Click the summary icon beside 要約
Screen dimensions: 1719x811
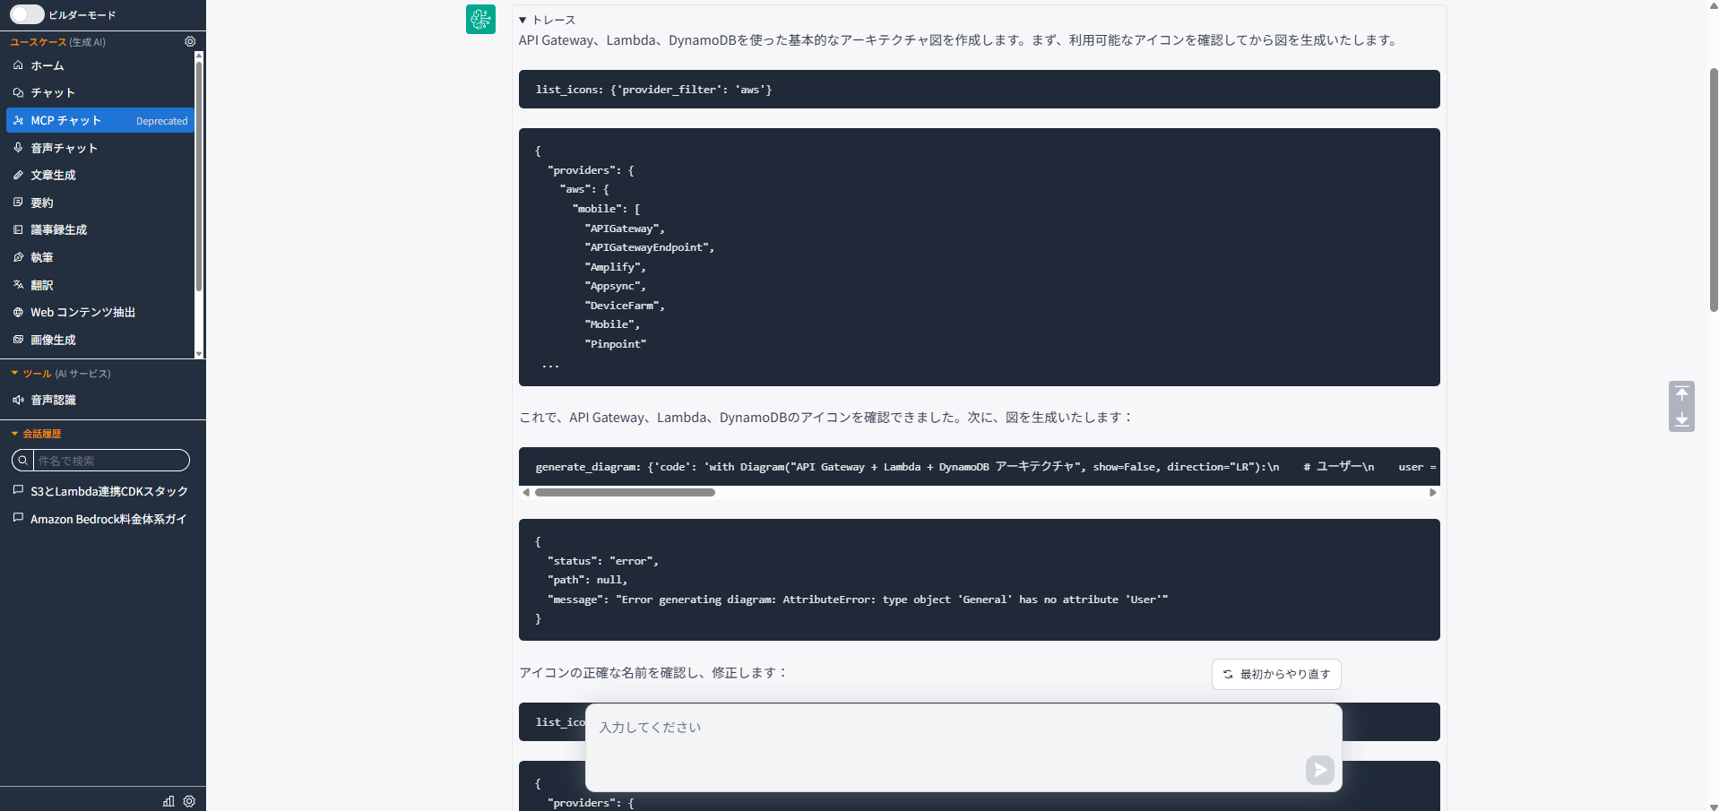pyautogui.click(x=18, y=202)
